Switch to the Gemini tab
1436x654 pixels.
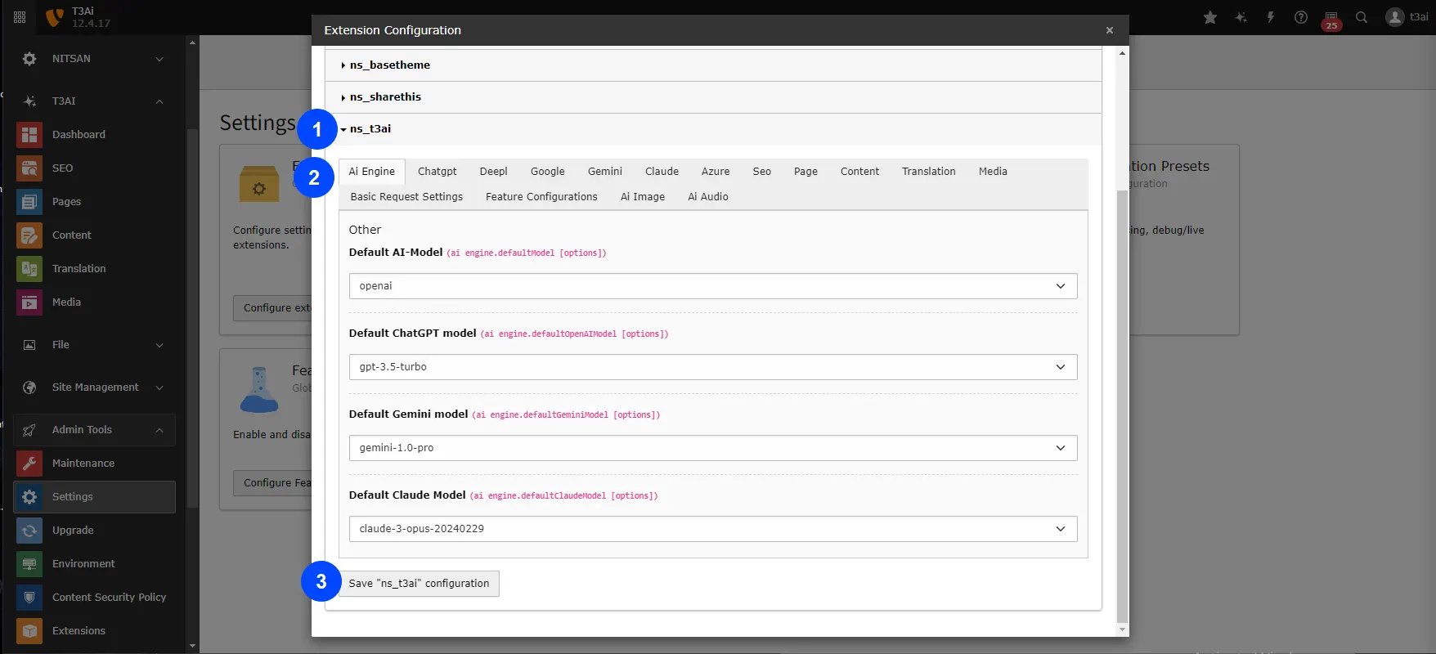tap(605, 172)
